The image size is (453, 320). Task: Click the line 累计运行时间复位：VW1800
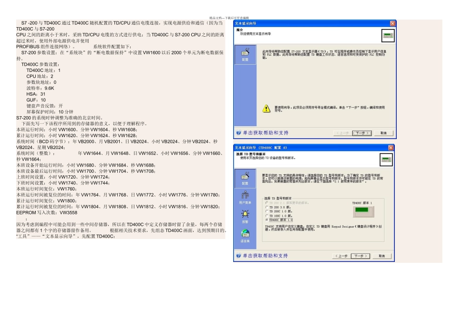[47, 201]
